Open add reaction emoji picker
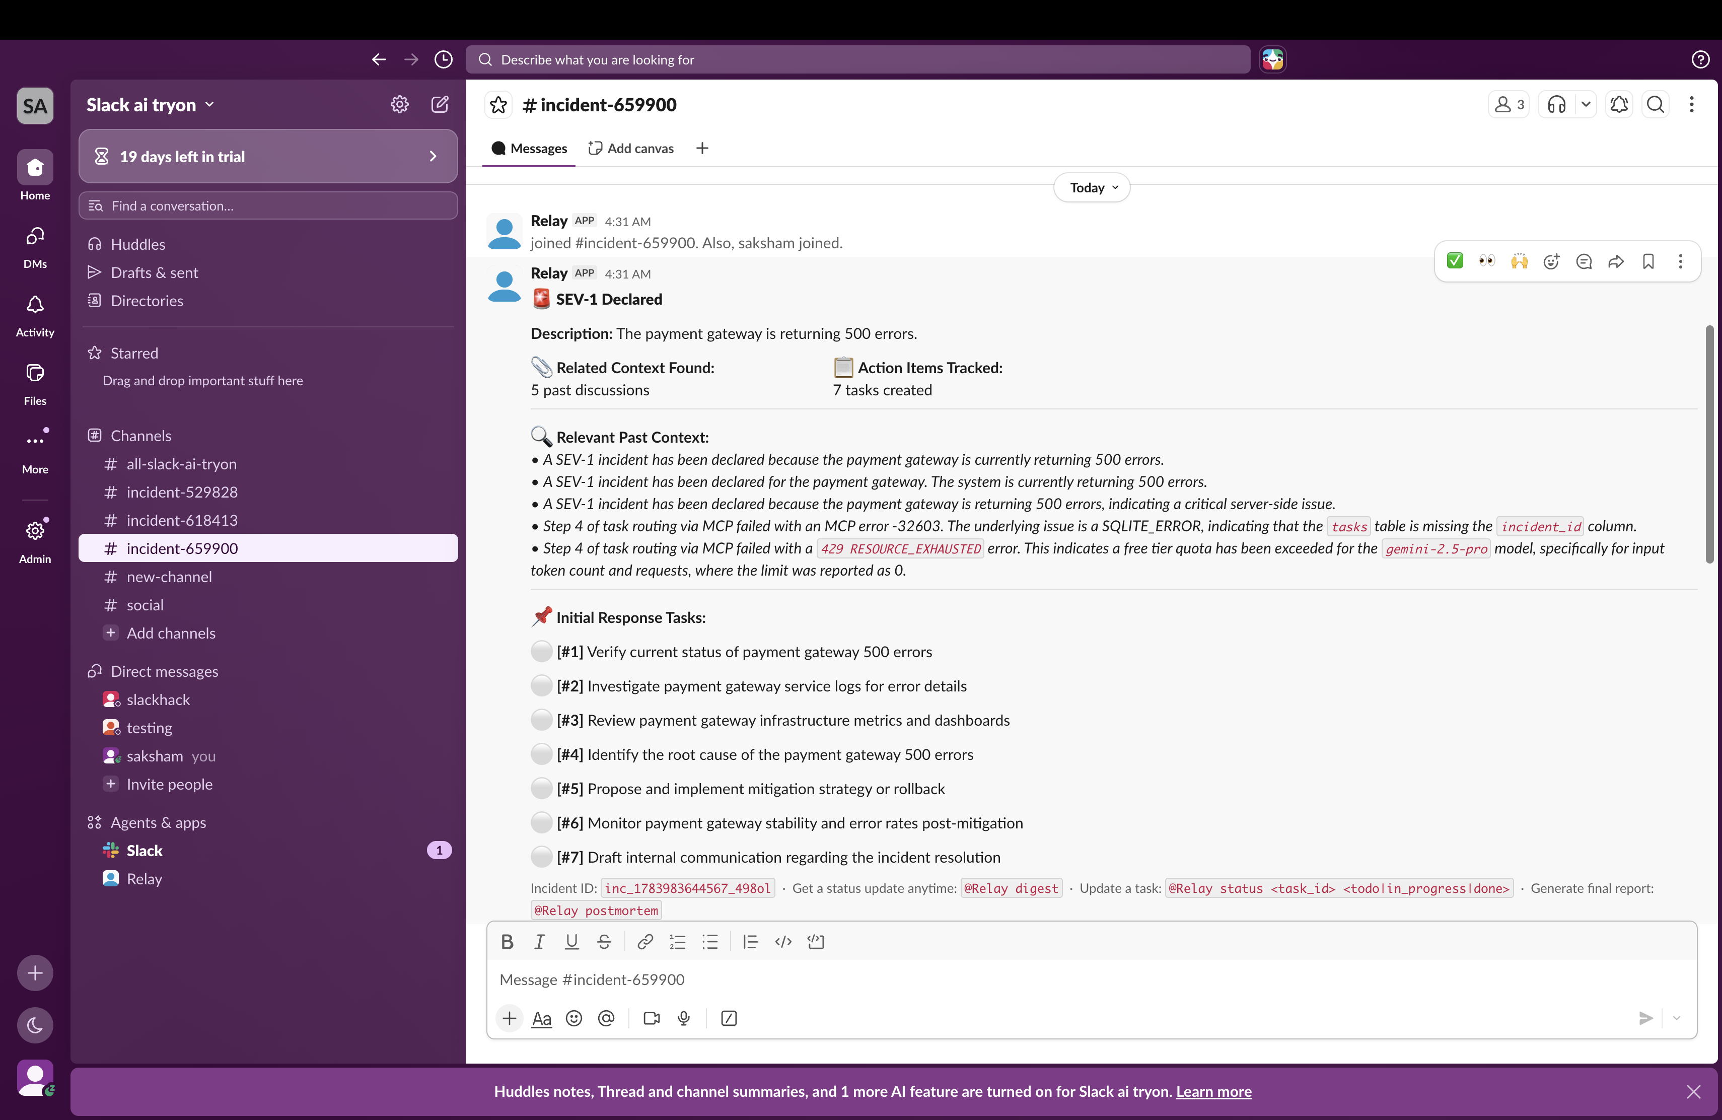Image resolution: width=1722 pixels, height=1120 pixels. 1551,261
